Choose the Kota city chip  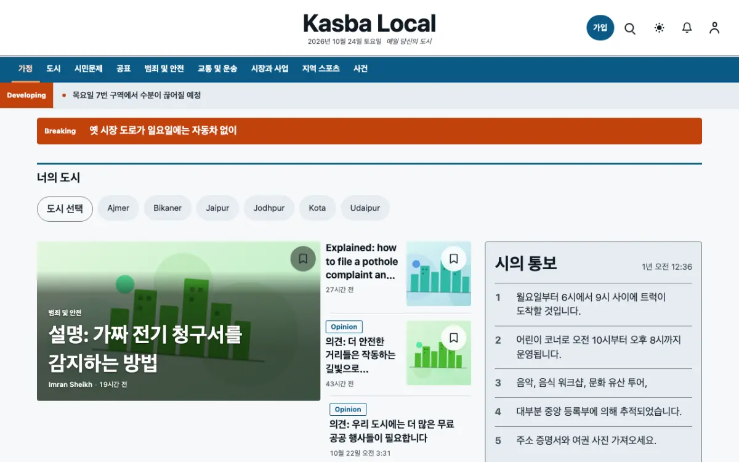(317, 208)
